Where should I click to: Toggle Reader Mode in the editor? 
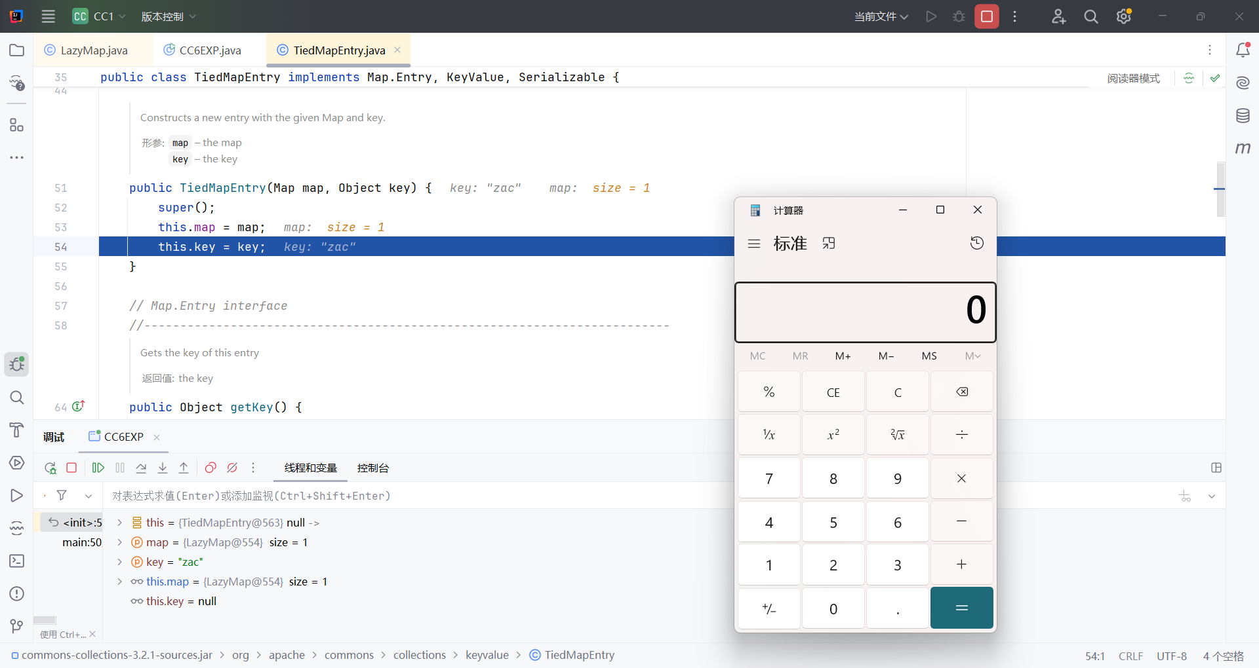coord(1133,79)
